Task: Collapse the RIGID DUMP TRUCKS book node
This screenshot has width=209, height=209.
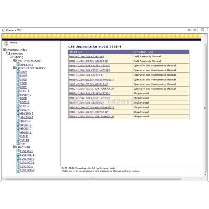Action: point(15,68)
